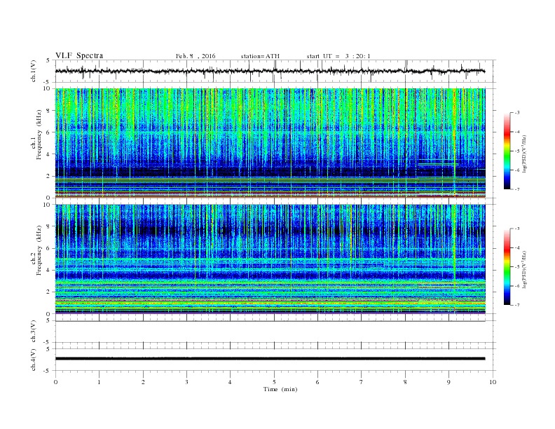Click inside the ch.1 spectrogram panel
This screenshot has width=555, height=429.
pyautogui.click(x=270, y=143)
